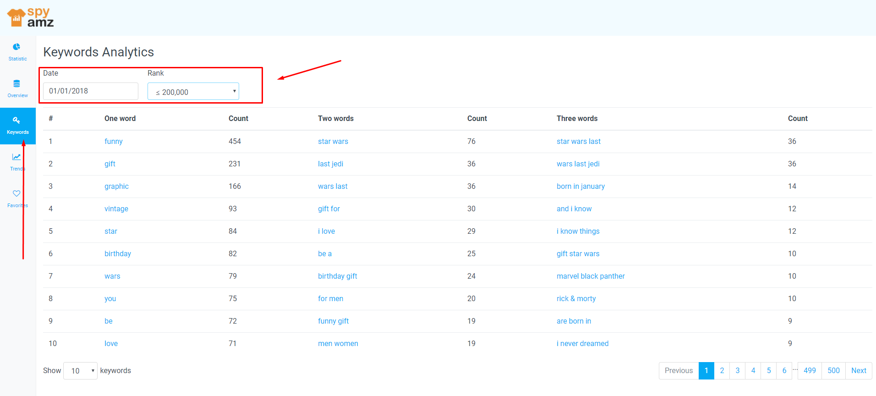This screenshot has height=396, width=876.
Task: Click the 'i never dreamed' keyword link
Action: pos(583,343)
